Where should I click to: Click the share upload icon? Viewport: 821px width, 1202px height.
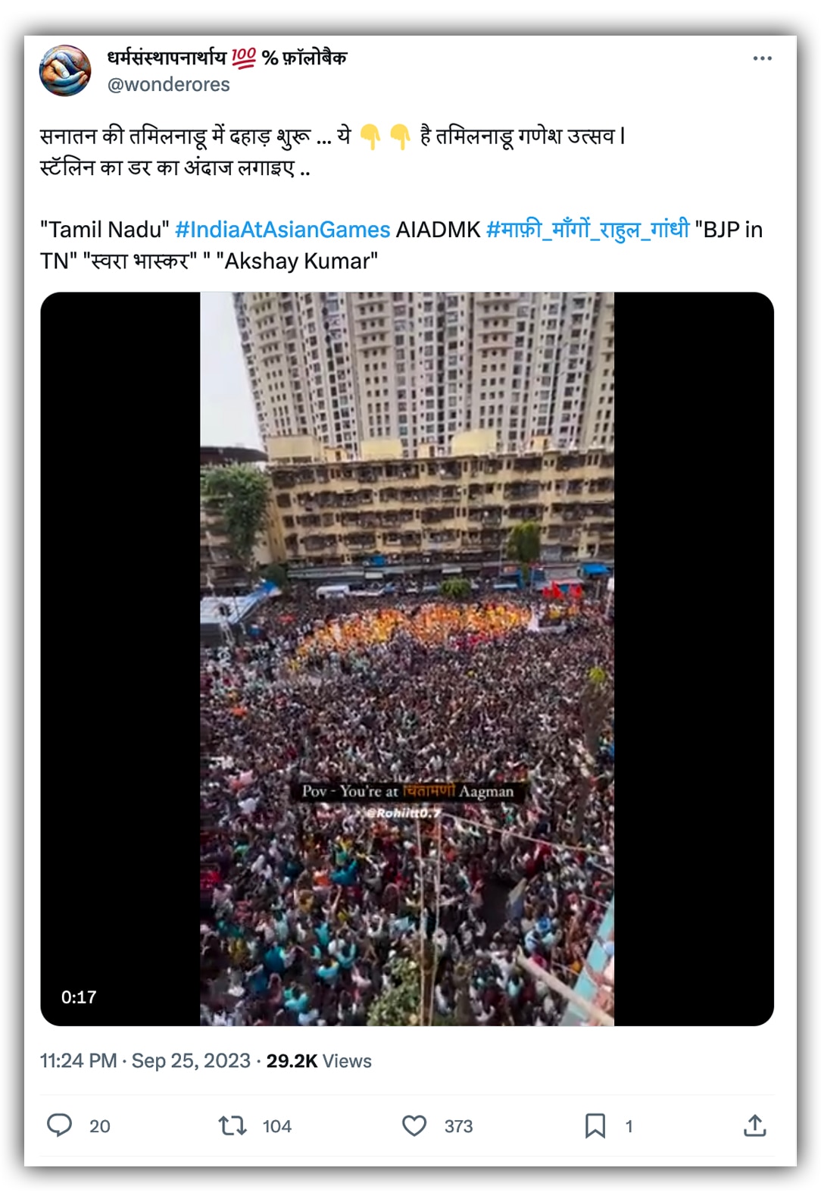754,1125
